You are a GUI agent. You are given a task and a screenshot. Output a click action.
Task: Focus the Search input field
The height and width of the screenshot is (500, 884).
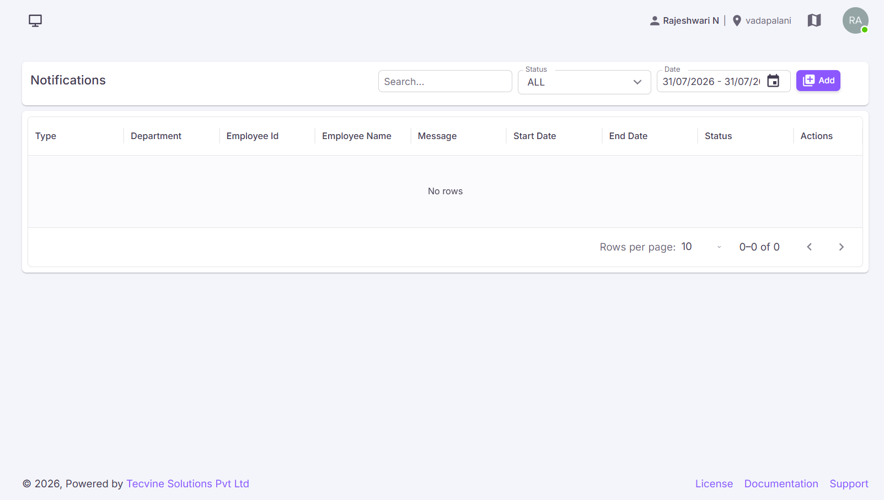click(445, 82)
